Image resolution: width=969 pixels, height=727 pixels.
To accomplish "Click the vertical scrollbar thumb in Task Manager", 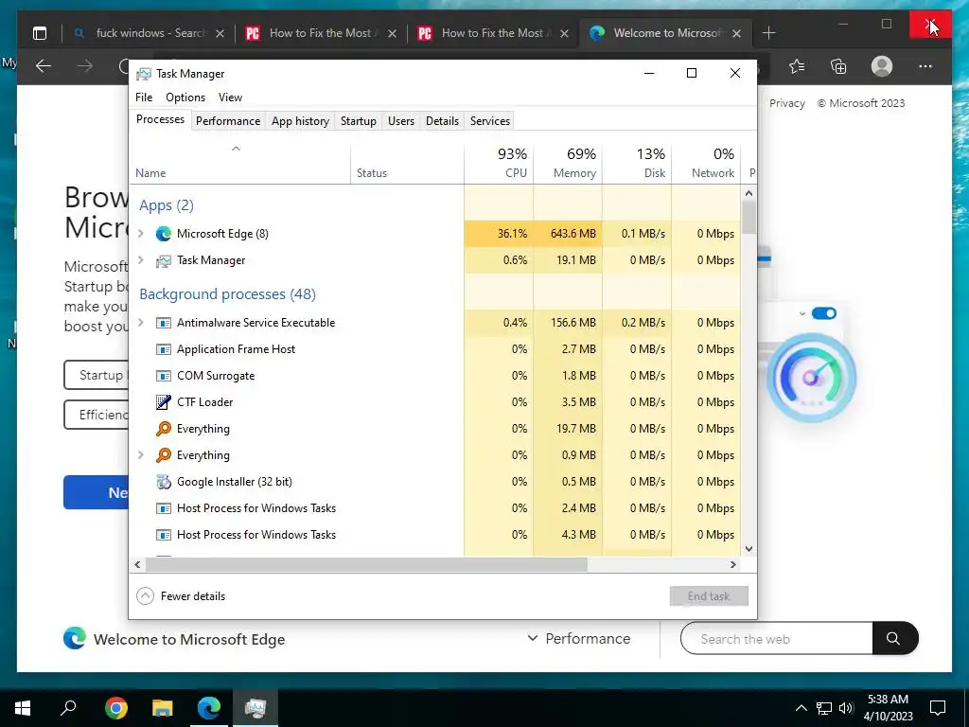I will [x=749, y=218].
